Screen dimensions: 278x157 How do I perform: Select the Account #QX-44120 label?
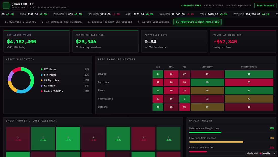pyautogui.click(x=239, y=6)
